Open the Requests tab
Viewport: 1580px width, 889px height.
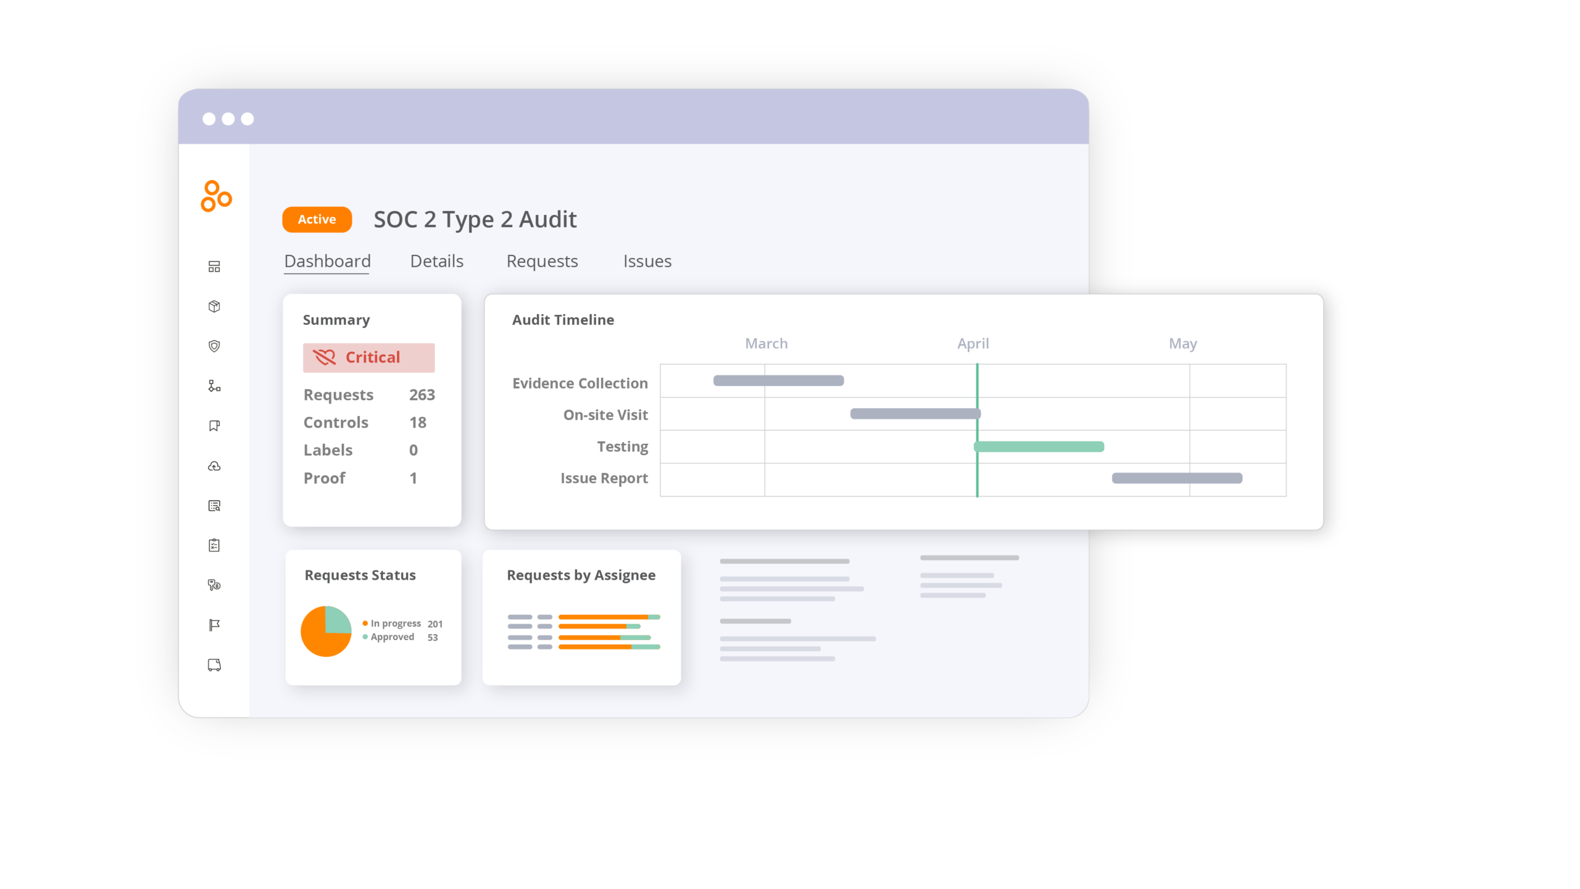pos(542,261)
